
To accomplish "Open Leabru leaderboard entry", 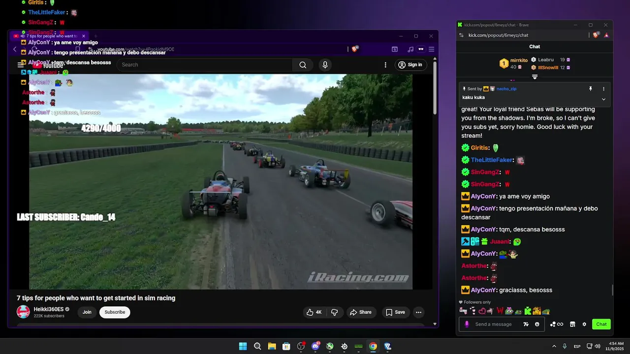I will [x=550, y=59].
